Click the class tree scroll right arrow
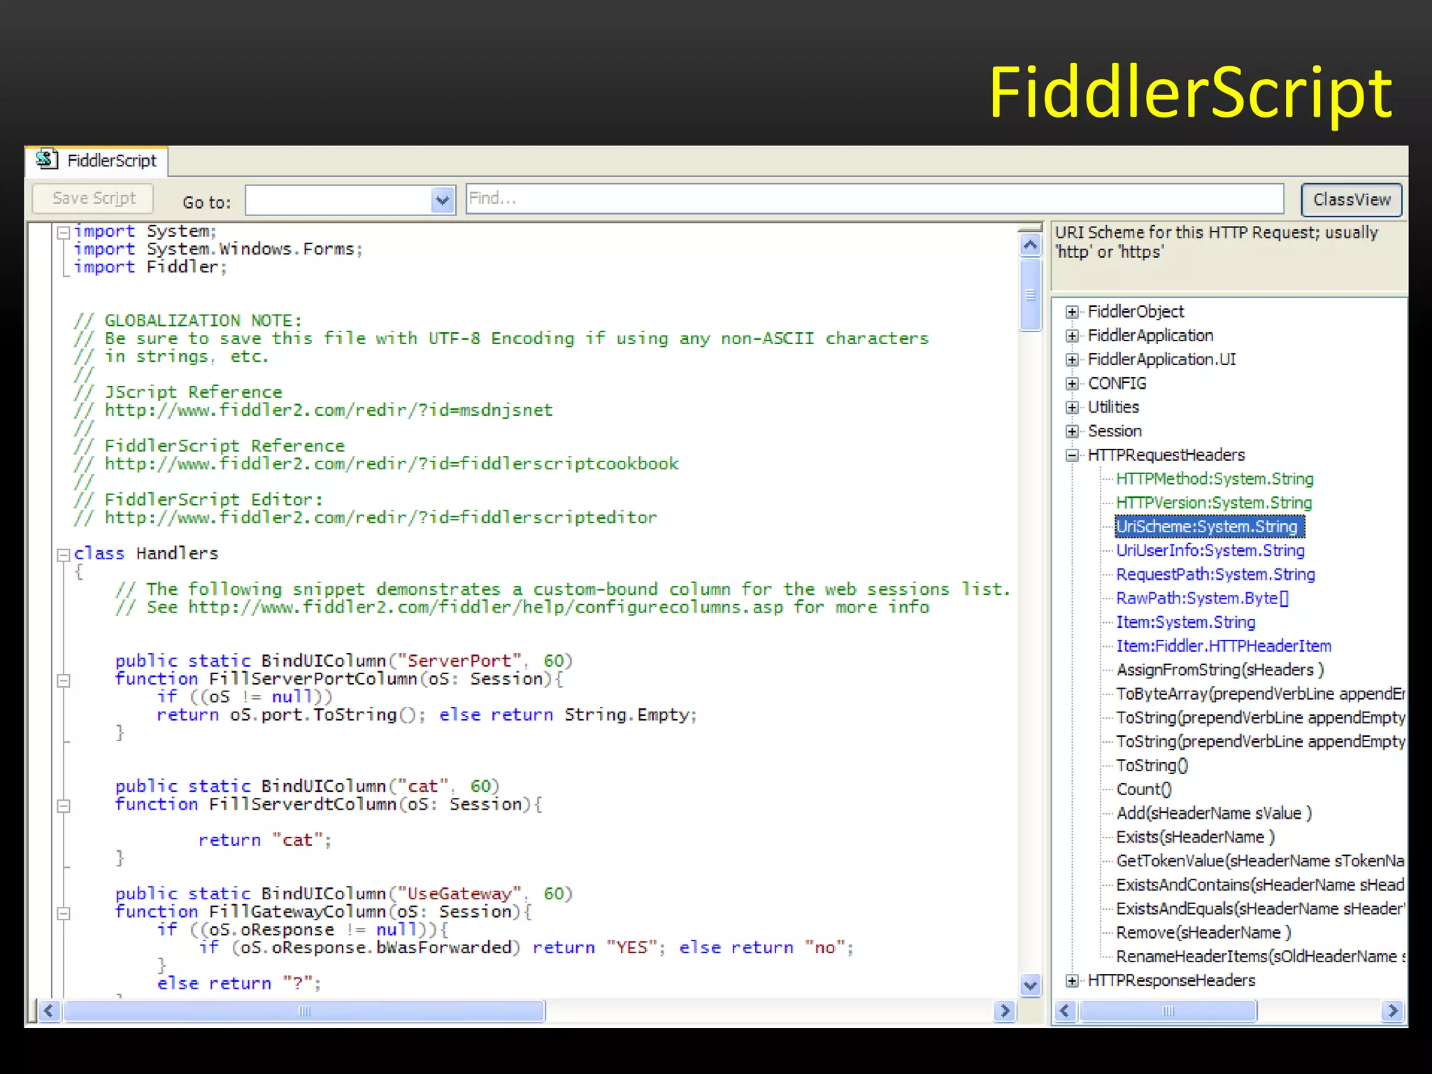Screen dimensions: 1432x1074 [1392, 1011]
